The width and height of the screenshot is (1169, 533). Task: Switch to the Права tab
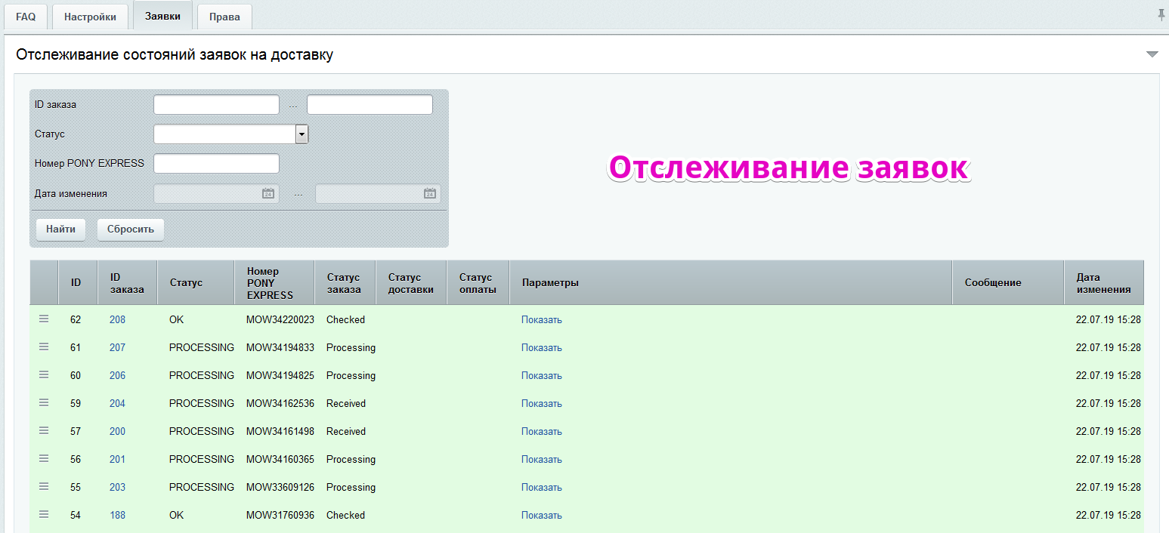point(224,17)
